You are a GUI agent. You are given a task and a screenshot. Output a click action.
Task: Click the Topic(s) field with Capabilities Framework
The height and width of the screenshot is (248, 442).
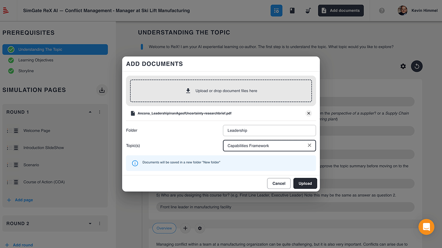(269, 145)
